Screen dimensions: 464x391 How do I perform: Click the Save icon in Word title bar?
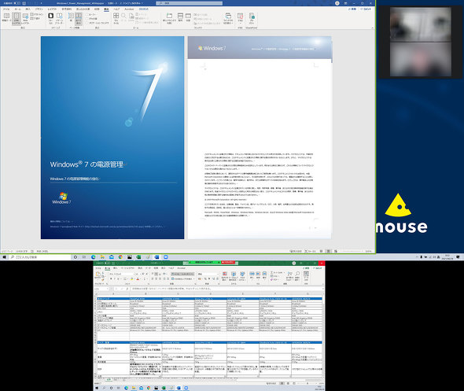24,3
